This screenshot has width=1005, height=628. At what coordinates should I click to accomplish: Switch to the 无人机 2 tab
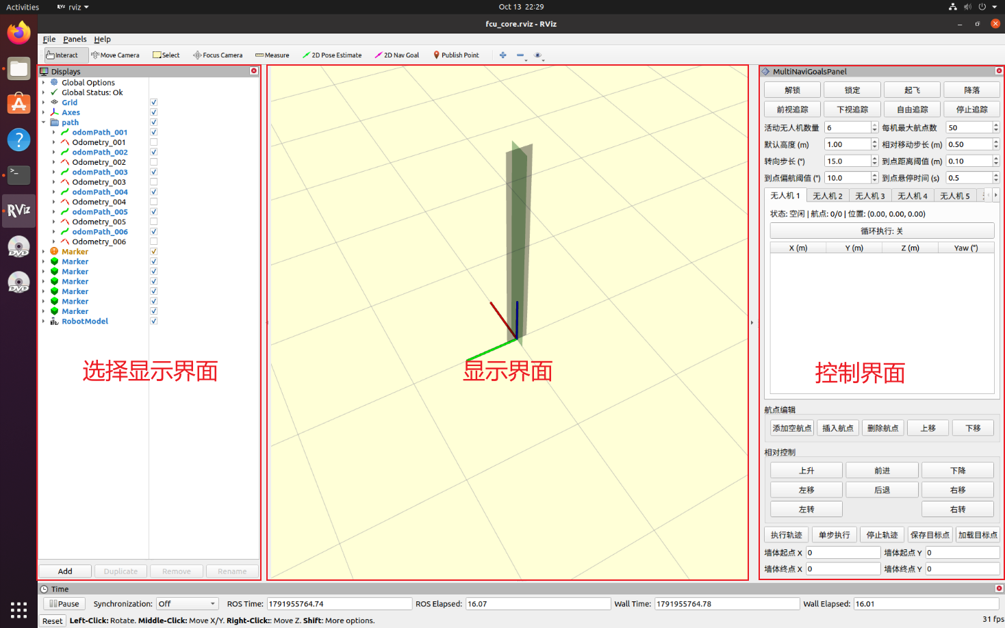[x=827, y=196]
